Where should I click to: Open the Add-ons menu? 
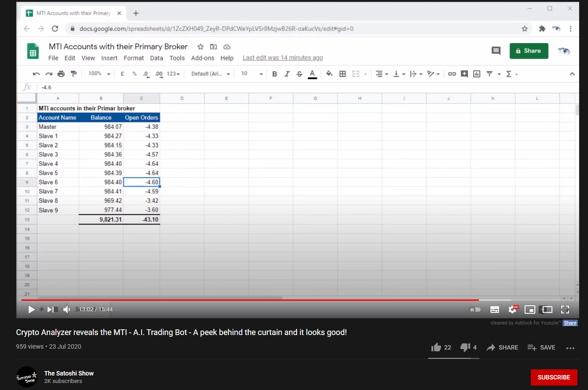[202, 58]
